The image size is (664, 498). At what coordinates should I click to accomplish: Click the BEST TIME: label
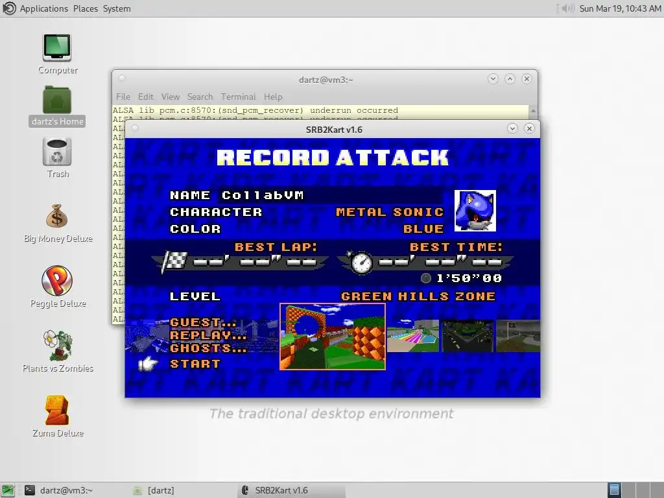(456, 247)
